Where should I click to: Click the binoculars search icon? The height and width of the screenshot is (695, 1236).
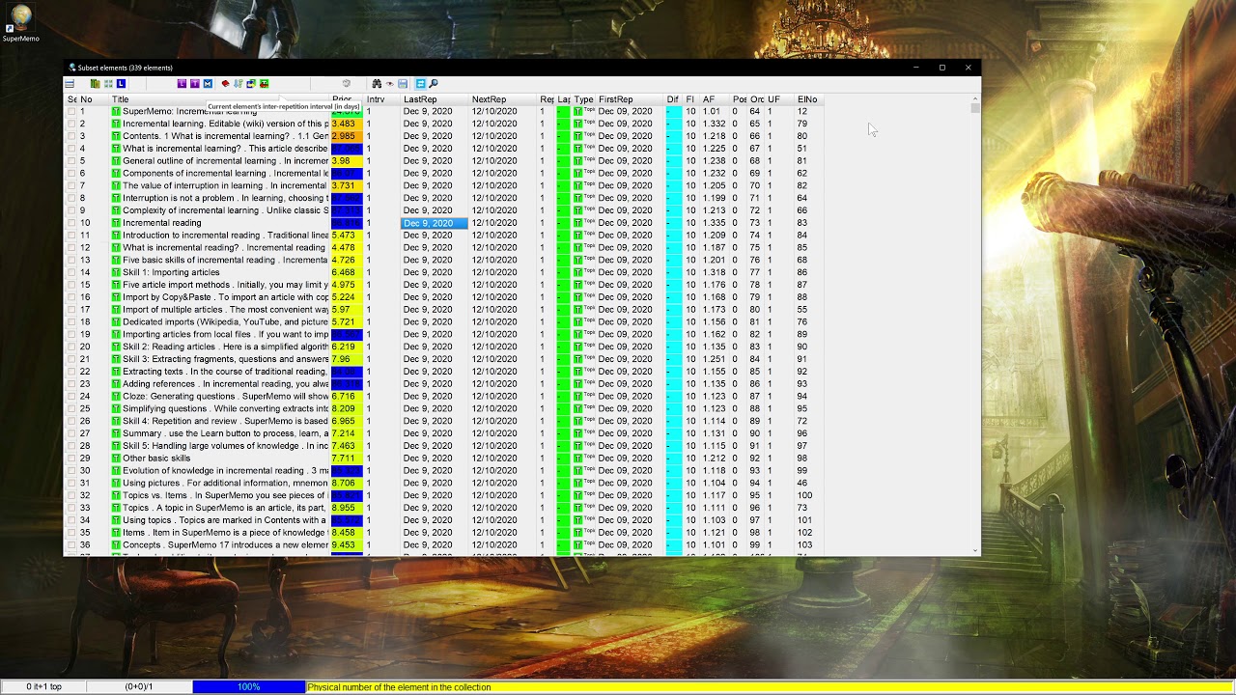(377, 84)
